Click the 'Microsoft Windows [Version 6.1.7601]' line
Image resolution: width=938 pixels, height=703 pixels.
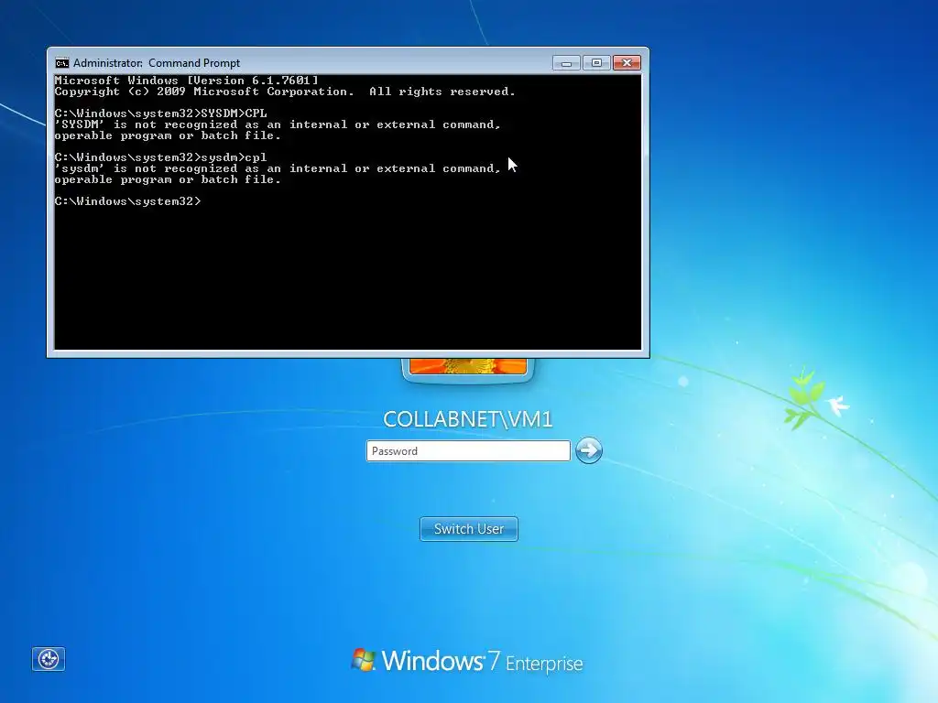[x=186, y=81]
